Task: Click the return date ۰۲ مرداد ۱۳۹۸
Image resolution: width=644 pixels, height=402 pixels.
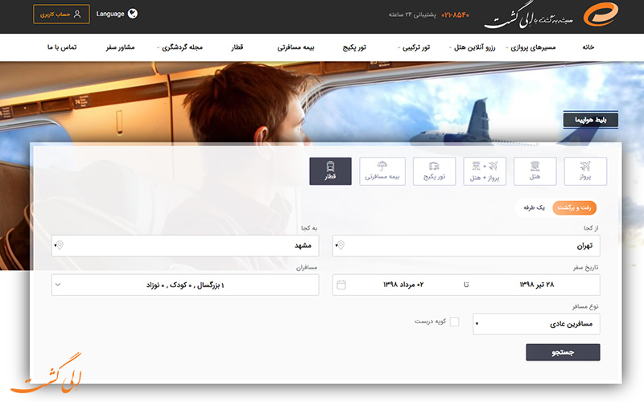Action: 403,285
